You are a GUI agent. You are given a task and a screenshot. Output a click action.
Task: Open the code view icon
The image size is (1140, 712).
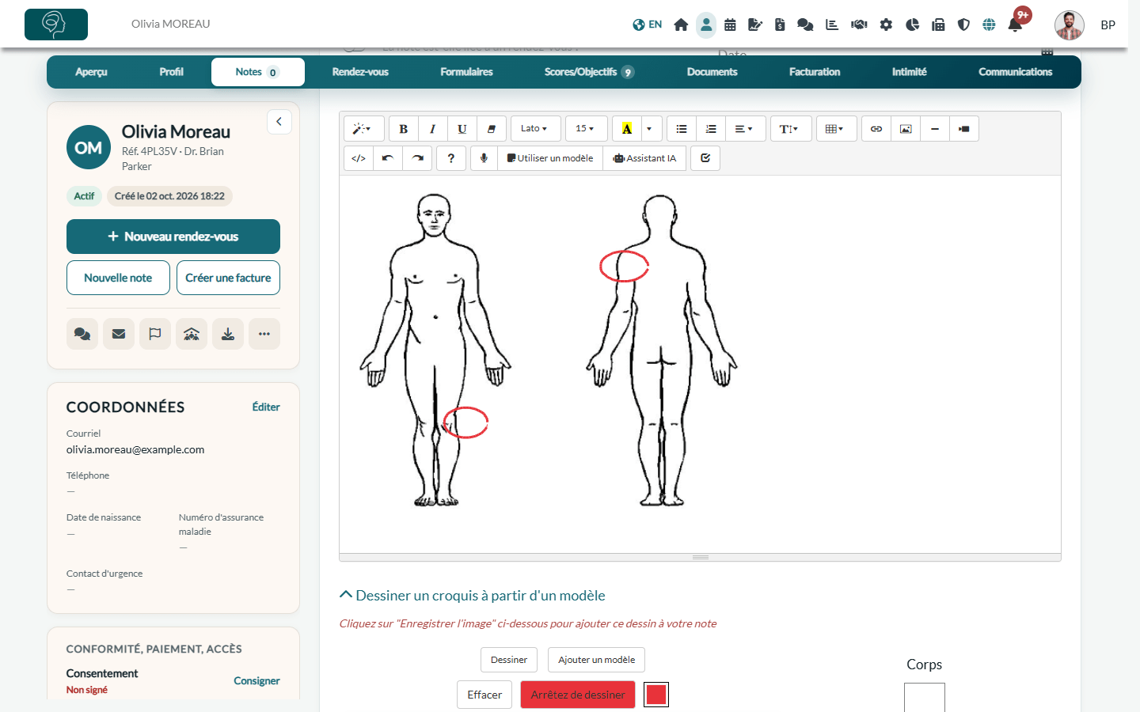coord(359,158)
